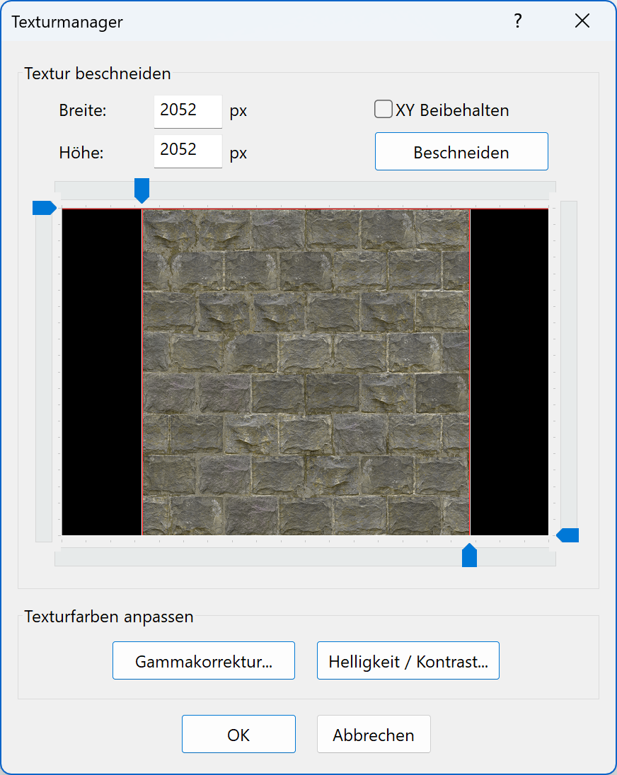
Task: Click the Höhe input field
Action: pos(188,151)
